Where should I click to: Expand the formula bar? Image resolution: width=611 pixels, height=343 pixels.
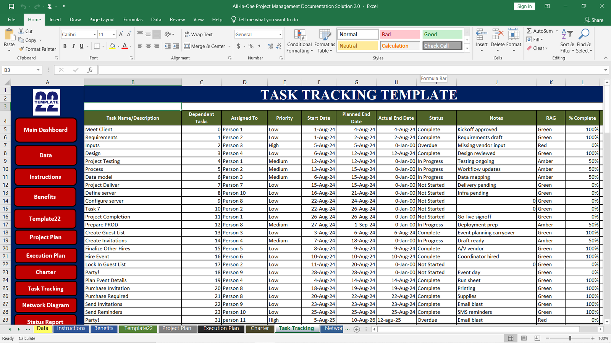(606, 70)
